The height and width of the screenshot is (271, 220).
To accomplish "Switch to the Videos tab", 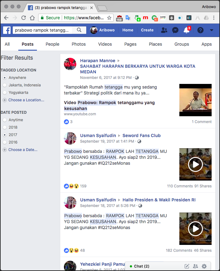I will pyautogui.click(x=105, y=44).
